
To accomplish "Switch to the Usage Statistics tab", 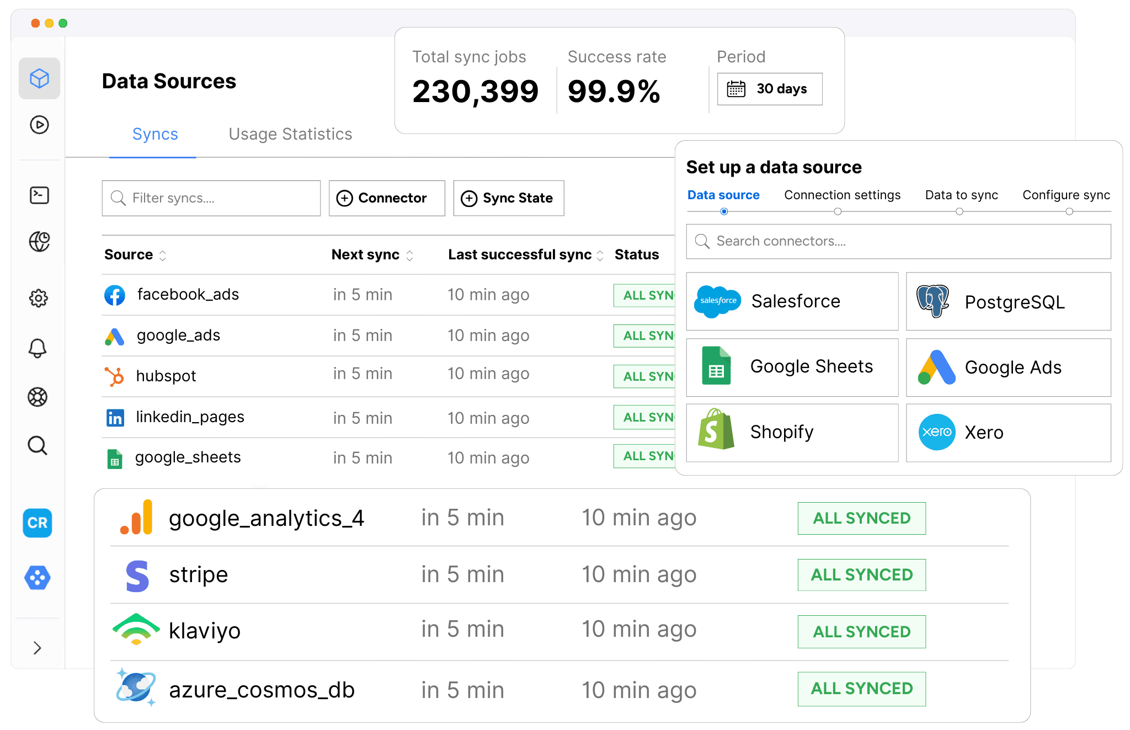I will click(x=290, y=134).
